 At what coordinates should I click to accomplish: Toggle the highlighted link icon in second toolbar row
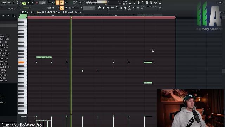[62, 8]
